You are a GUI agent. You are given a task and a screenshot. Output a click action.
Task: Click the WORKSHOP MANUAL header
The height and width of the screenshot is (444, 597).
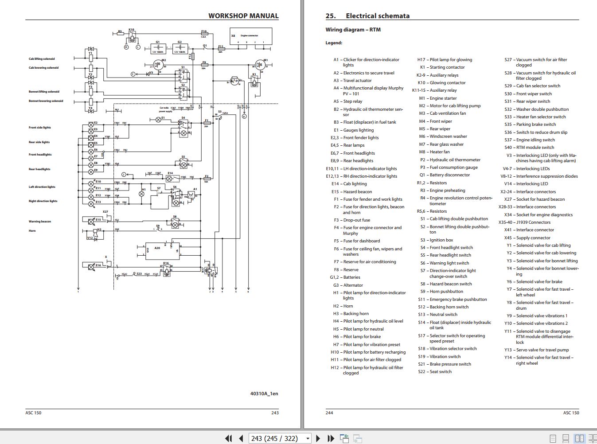click(x=243, y=16)
